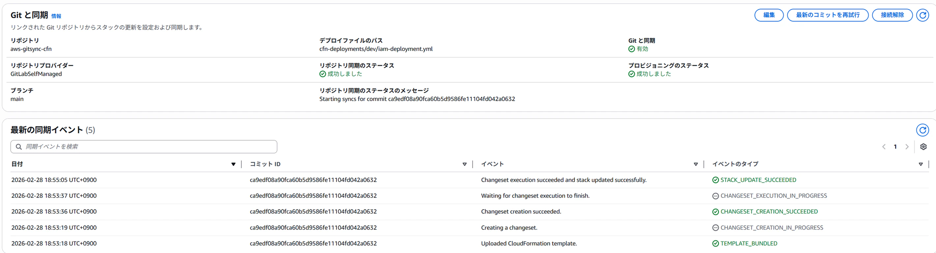Click date 2026-02-28 18:53:37 UTC+0900
This screenshot has width=936, height=253.
click(54, 196)
